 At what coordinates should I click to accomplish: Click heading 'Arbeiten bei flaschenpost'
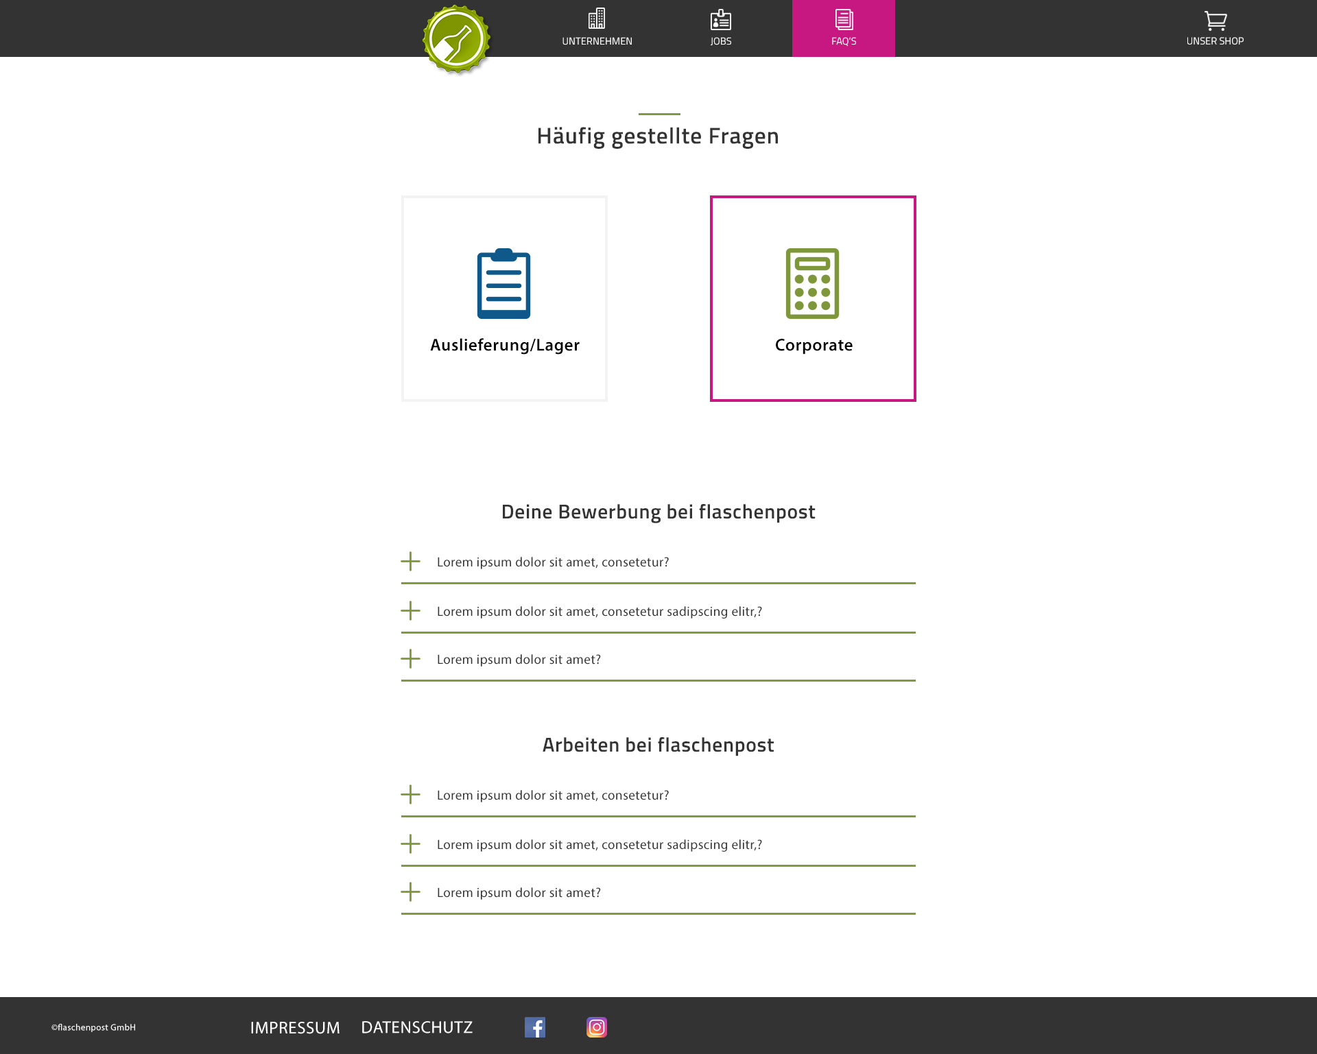pyautogui.click(x=658, y=745)
